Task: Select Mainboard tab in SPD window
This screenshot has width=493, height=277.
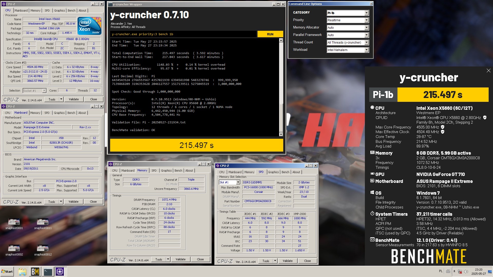Action: pyautogui.click(x=235, y=172)
